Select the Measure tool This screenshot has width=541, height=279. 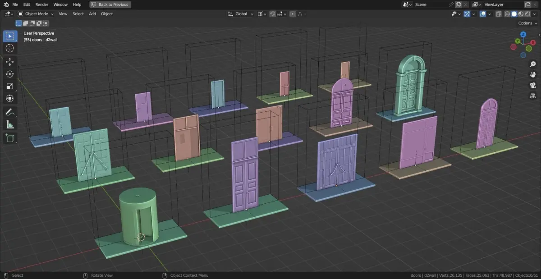click(9, 124)
